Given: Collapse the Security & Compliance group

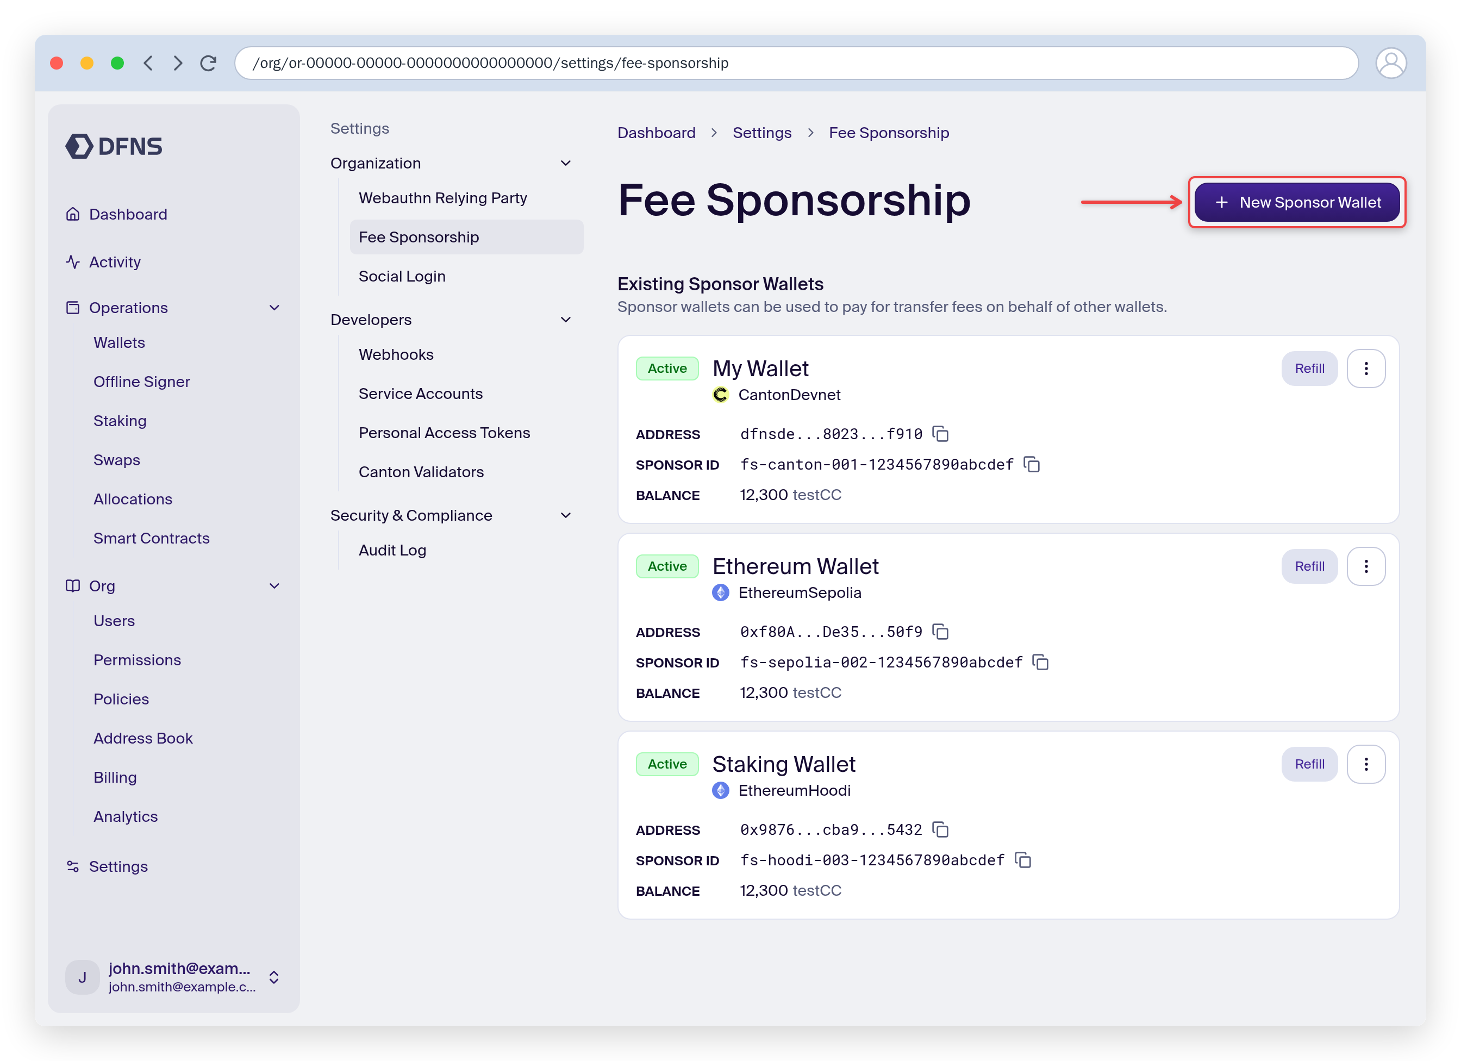Looking at the screenshot, I should (x=566, y=515).
